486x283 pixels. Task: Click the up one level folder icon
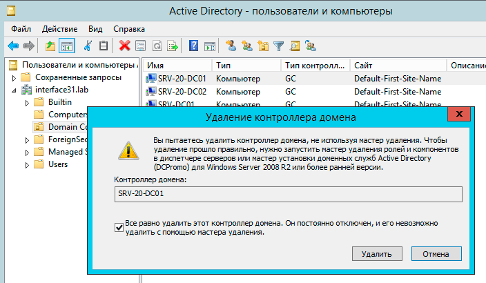[50, 46]
